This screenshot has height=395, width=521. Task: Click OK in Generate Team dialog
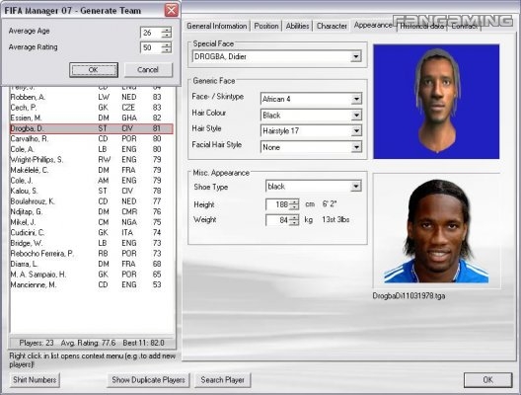(x=94, y=70)
